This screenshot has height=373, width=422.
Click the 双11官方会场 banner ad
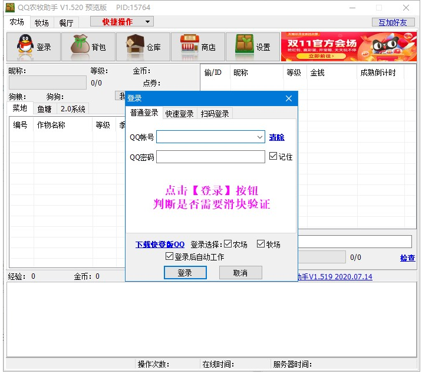[349, 47]
